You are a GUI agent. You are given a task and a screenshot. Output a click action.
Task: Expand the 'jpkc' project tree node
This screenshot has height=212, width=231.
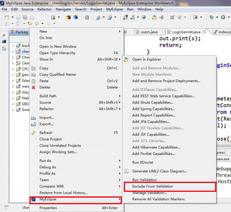click(x=13, y=75)
